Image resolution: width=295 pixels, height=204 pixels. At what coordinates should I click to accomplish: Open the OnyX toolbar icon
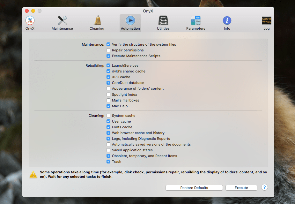[30, 20]
